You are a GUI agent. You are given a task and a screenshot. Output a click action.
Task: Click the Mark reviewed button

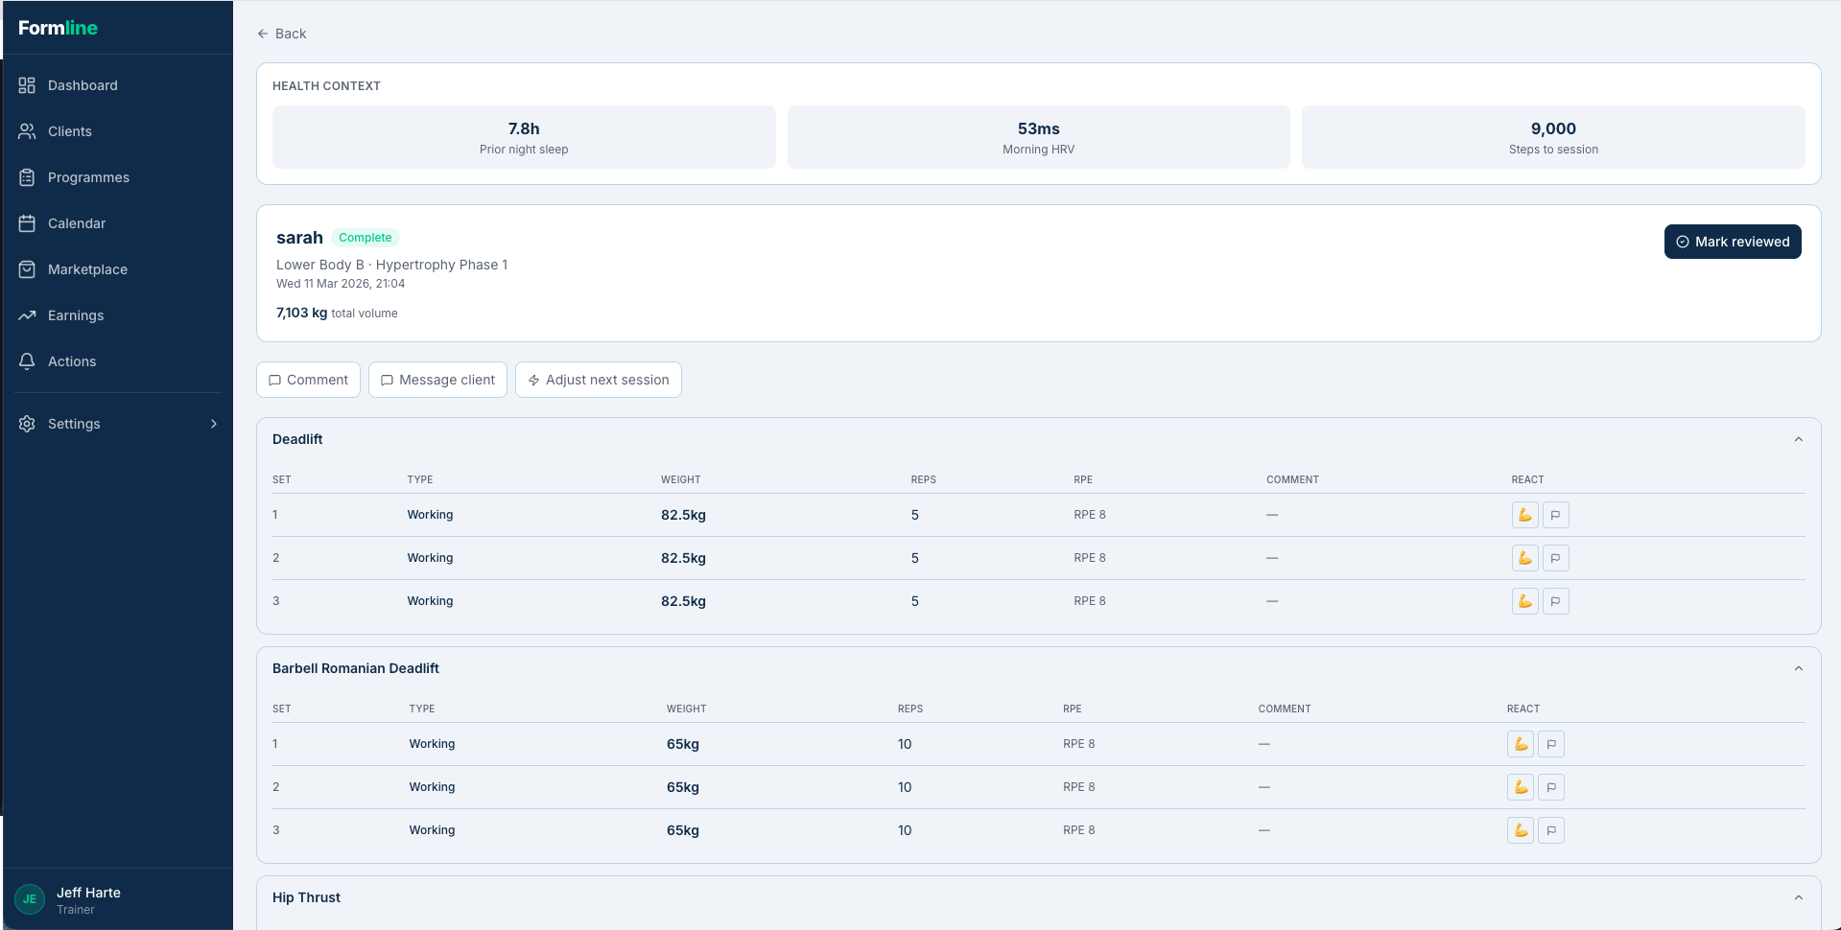[x=1732, y=242]
